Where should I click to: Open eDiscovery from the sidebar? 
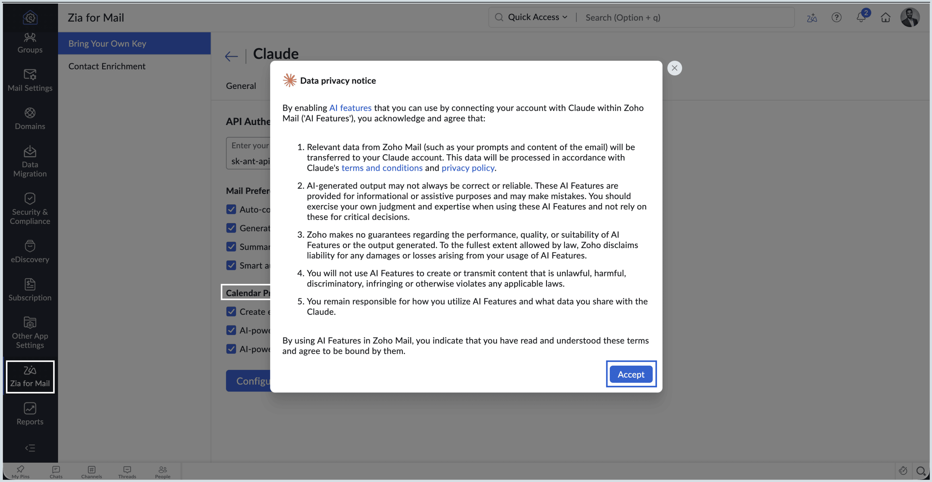tap(30, 251)
